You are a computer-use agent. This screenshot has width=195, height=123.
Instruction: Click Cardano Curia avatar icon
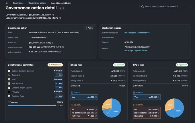point(9,96)
